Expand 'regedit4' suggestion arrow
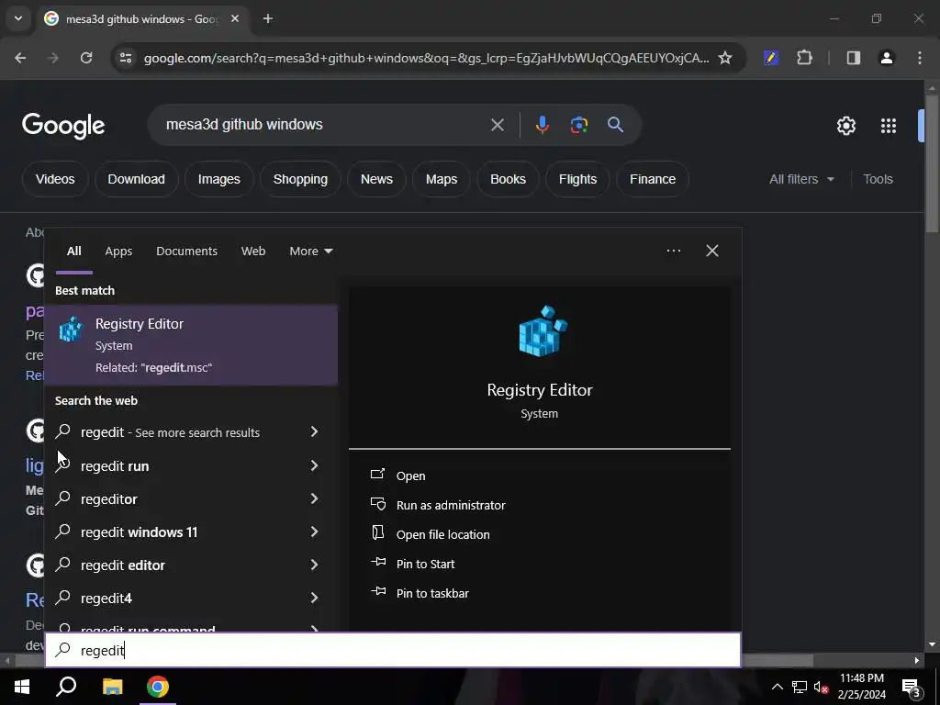Image resolution: width=940 pixels, height=705 pixels. click(314, 597)
